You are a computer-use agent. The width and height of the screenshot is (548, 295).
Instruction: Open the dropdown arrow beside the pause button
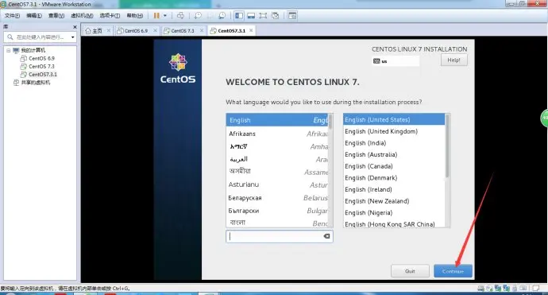pos(165,15)
